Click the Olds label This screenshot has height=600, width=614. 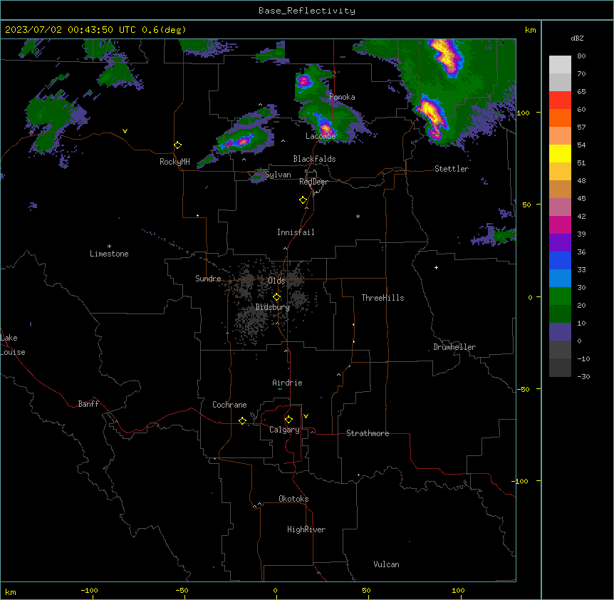pyautogui.click(x=276, y=281)
